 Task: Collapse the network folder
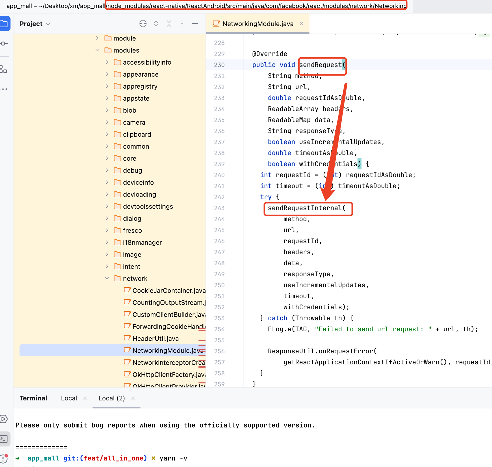coord(107,279)
